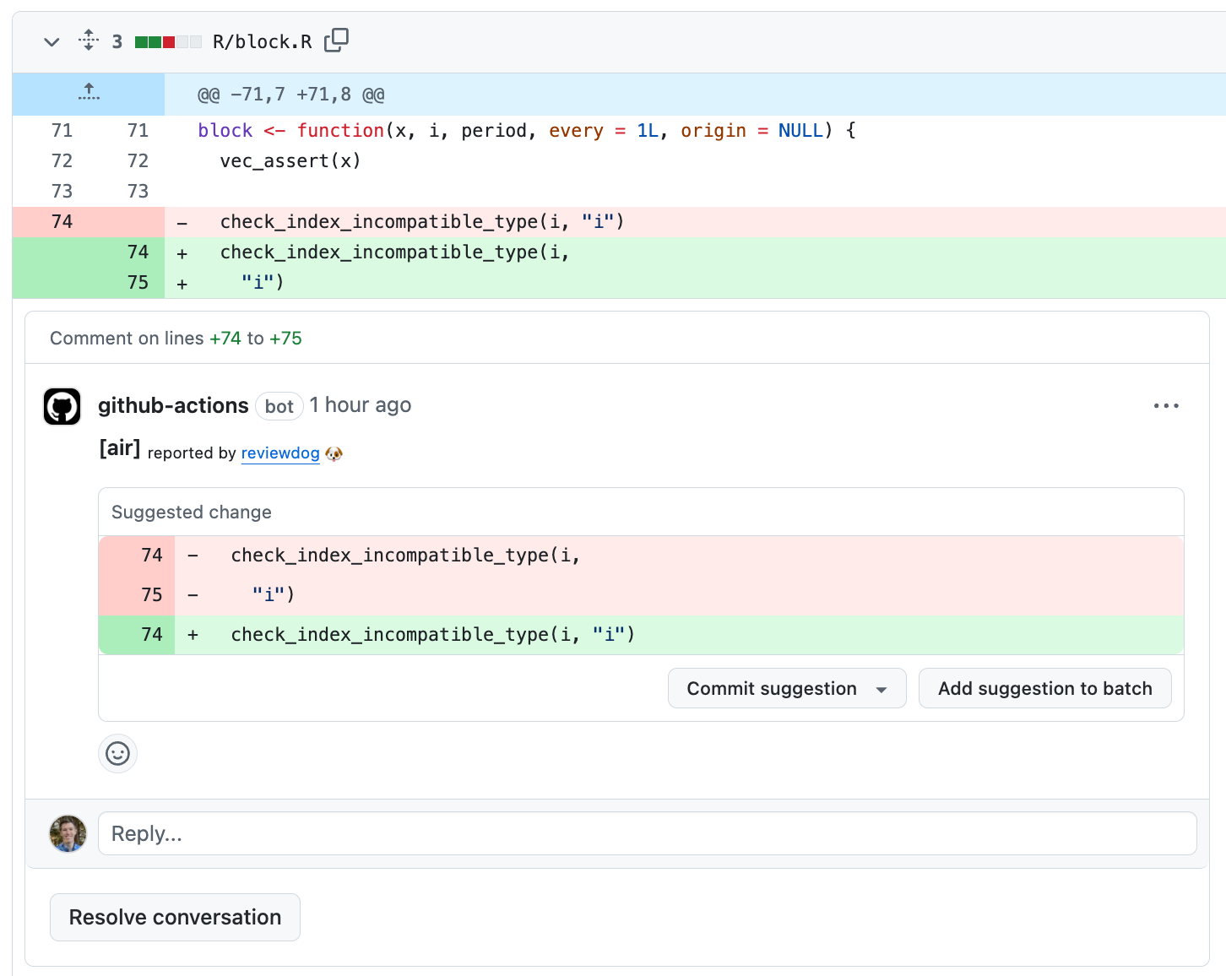Click the Reply text field
This screenshot has height=976, width=1226.
(647, 834)
